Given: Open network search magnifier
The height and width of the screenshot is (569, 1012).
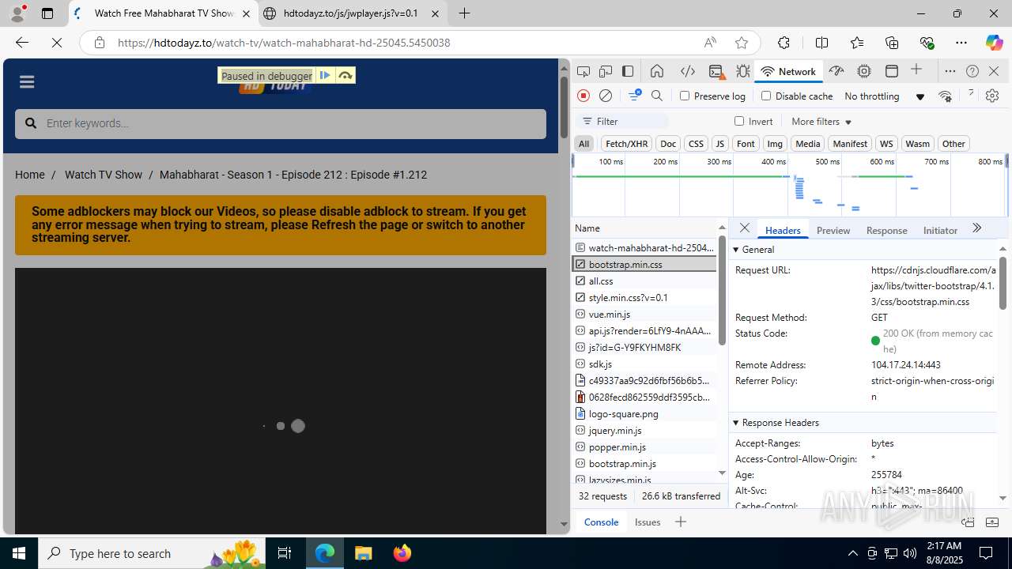Looking at the screenshot, I should point(657,96).
